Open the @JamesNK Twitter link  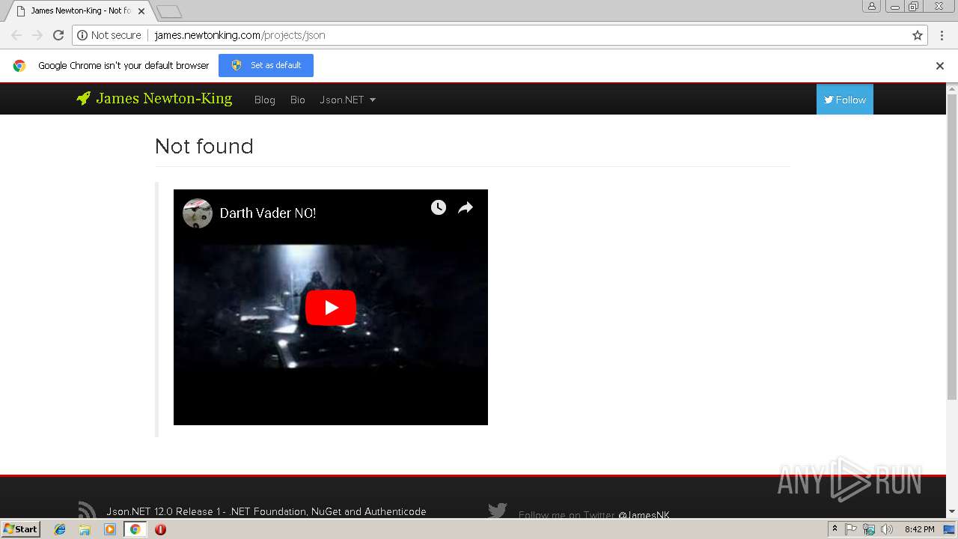point(644,515)
